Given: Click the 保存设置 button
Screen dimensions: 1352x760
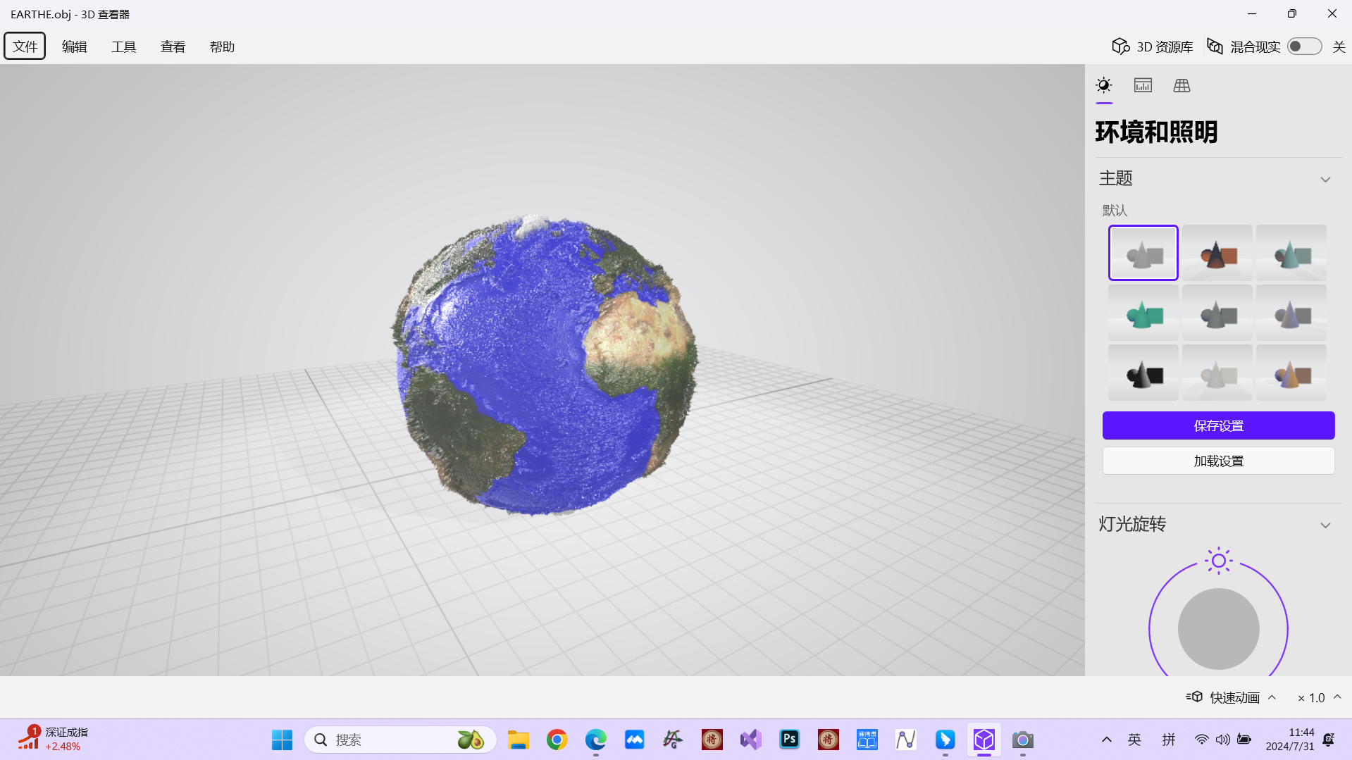Looking at the screenshot, I should click(1218, 425).
